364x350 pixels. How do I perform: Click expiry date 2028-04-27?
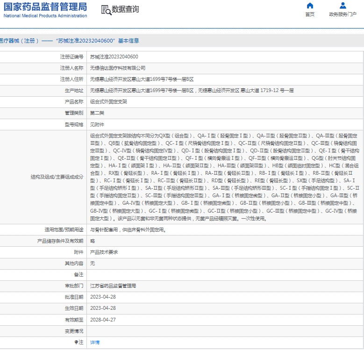(103, 320)
